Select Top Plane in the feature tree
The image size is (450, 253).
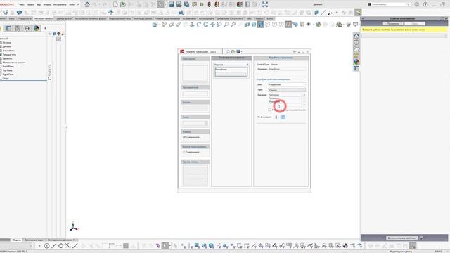pyautogui.click(x=8, y=70)
